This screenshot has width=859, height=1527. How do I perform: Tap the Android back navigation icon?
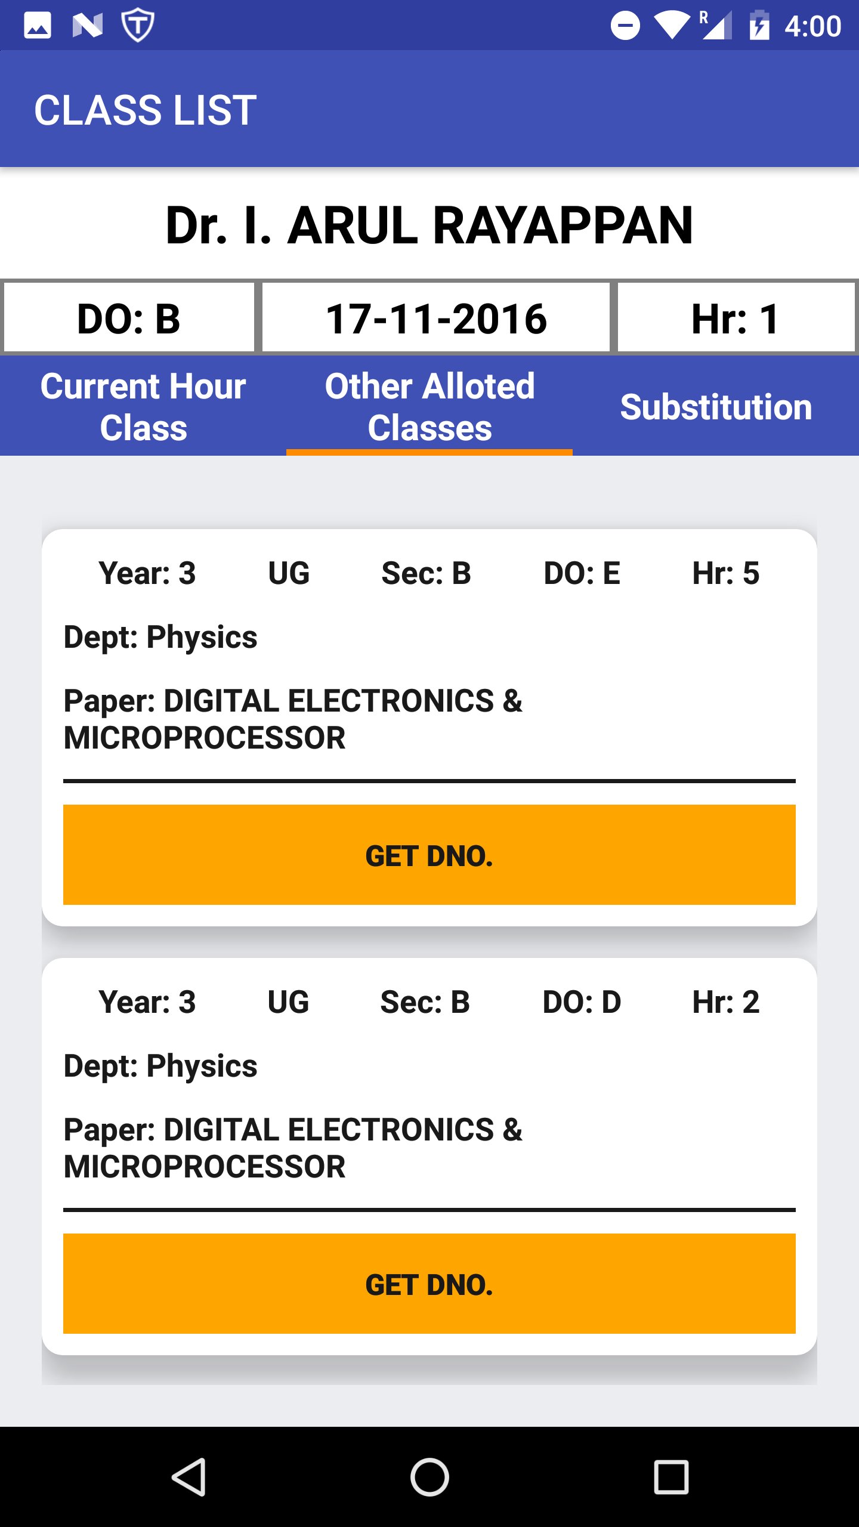tap(189, 1477)
